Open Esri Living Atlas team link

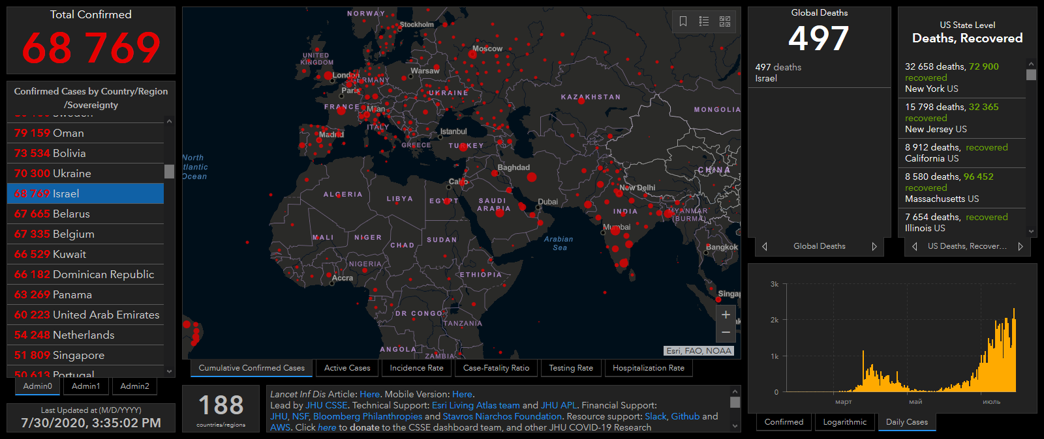pos(476,405)
